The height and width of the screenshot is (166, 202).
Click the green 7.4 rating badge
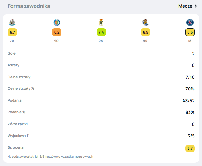point(101,32)
